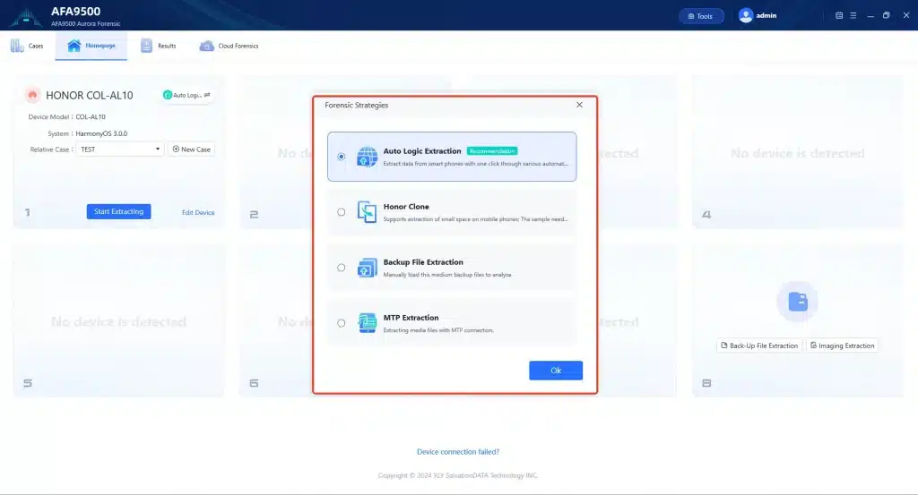The width and height of the screenshot is (918, 495).
Task: Create a New Case
Action: tap(192, 149)
